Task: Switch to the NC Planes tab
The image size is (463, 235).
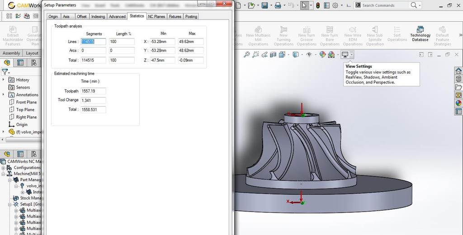Action: 156,17
